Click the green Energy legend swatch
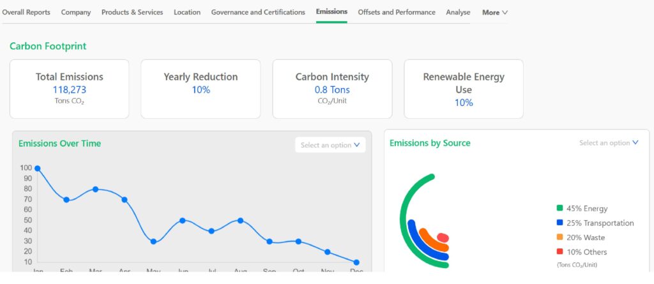The height and width of the screenshot is (284, 654). click(x=560, y=208)
